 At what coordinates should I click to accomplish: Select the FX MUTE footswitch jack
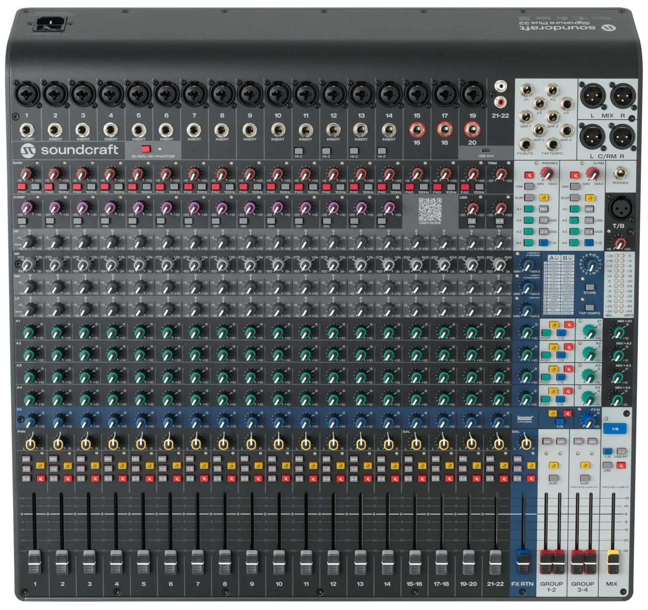click(525, 144)
